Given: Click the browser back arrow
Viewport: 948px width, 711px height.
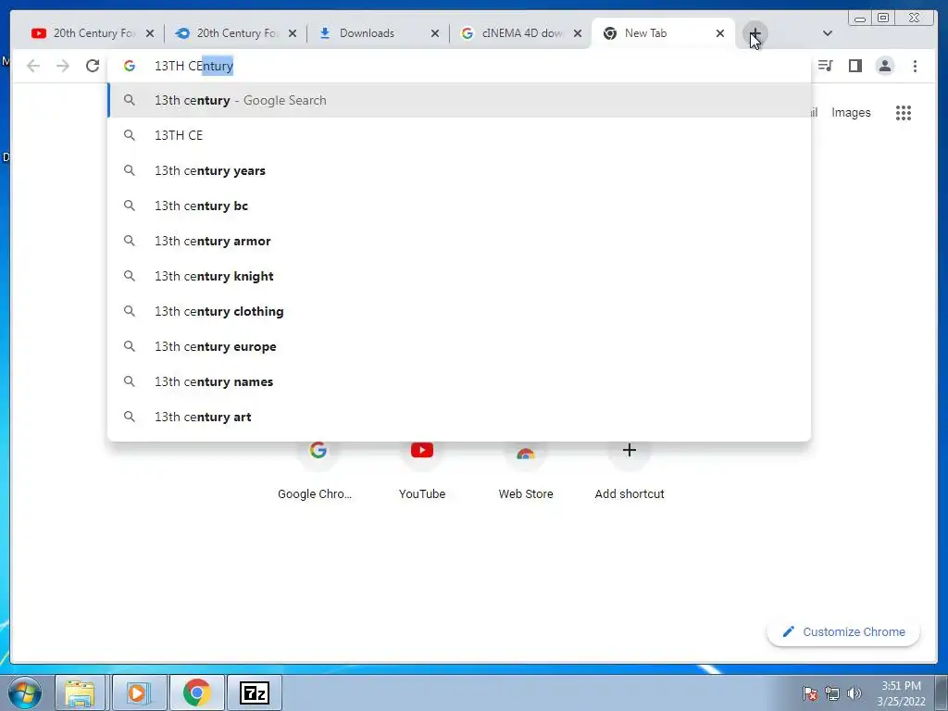Looking at the screenshot, I should [x=33, y=66].
